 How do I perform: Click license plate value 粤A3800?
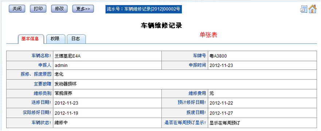(218, 56)
